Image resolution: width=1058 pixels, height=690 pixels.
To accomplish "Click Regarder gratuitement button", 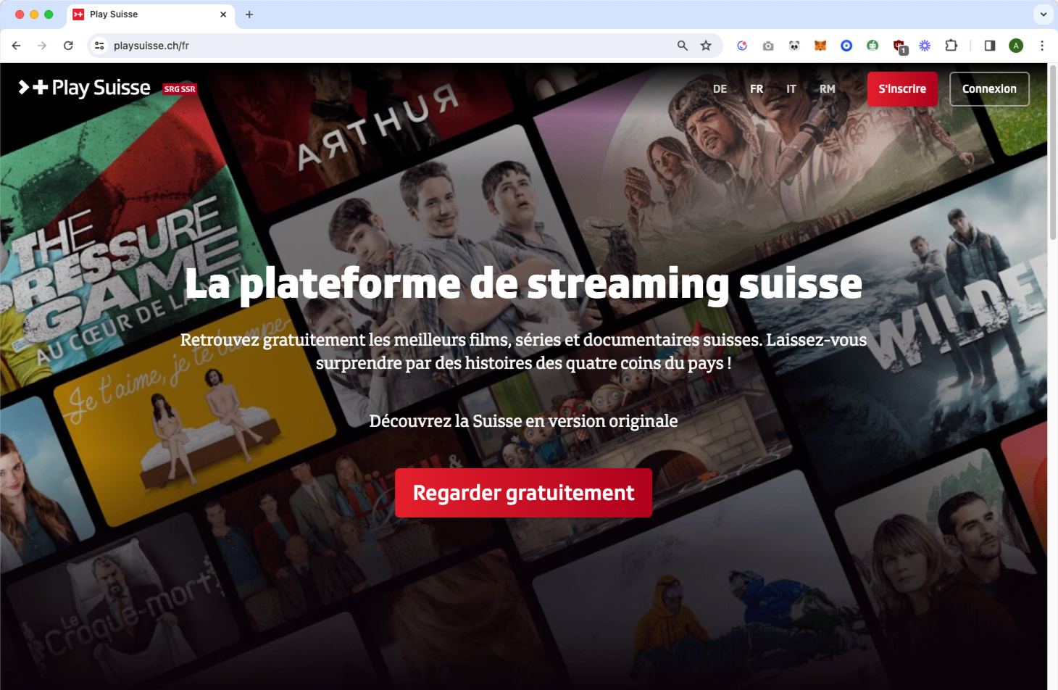I will tap(523, 493).
